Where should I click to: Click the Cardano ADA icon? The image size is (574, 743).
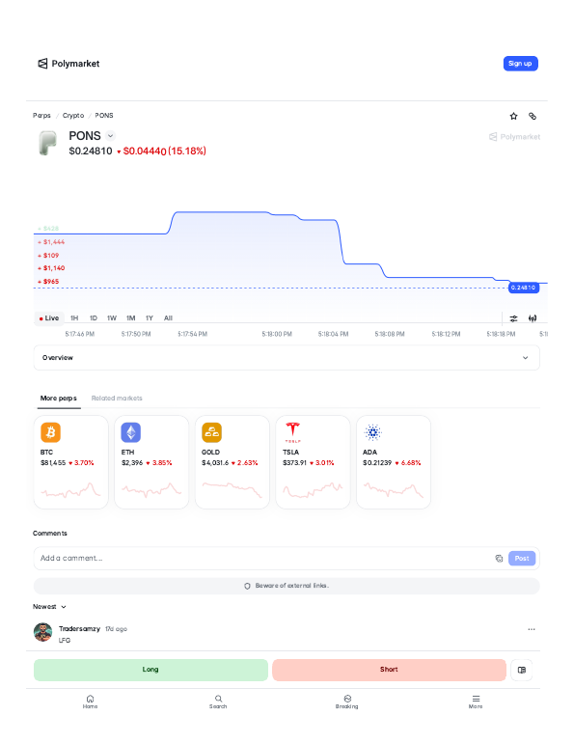pos(372,432)
